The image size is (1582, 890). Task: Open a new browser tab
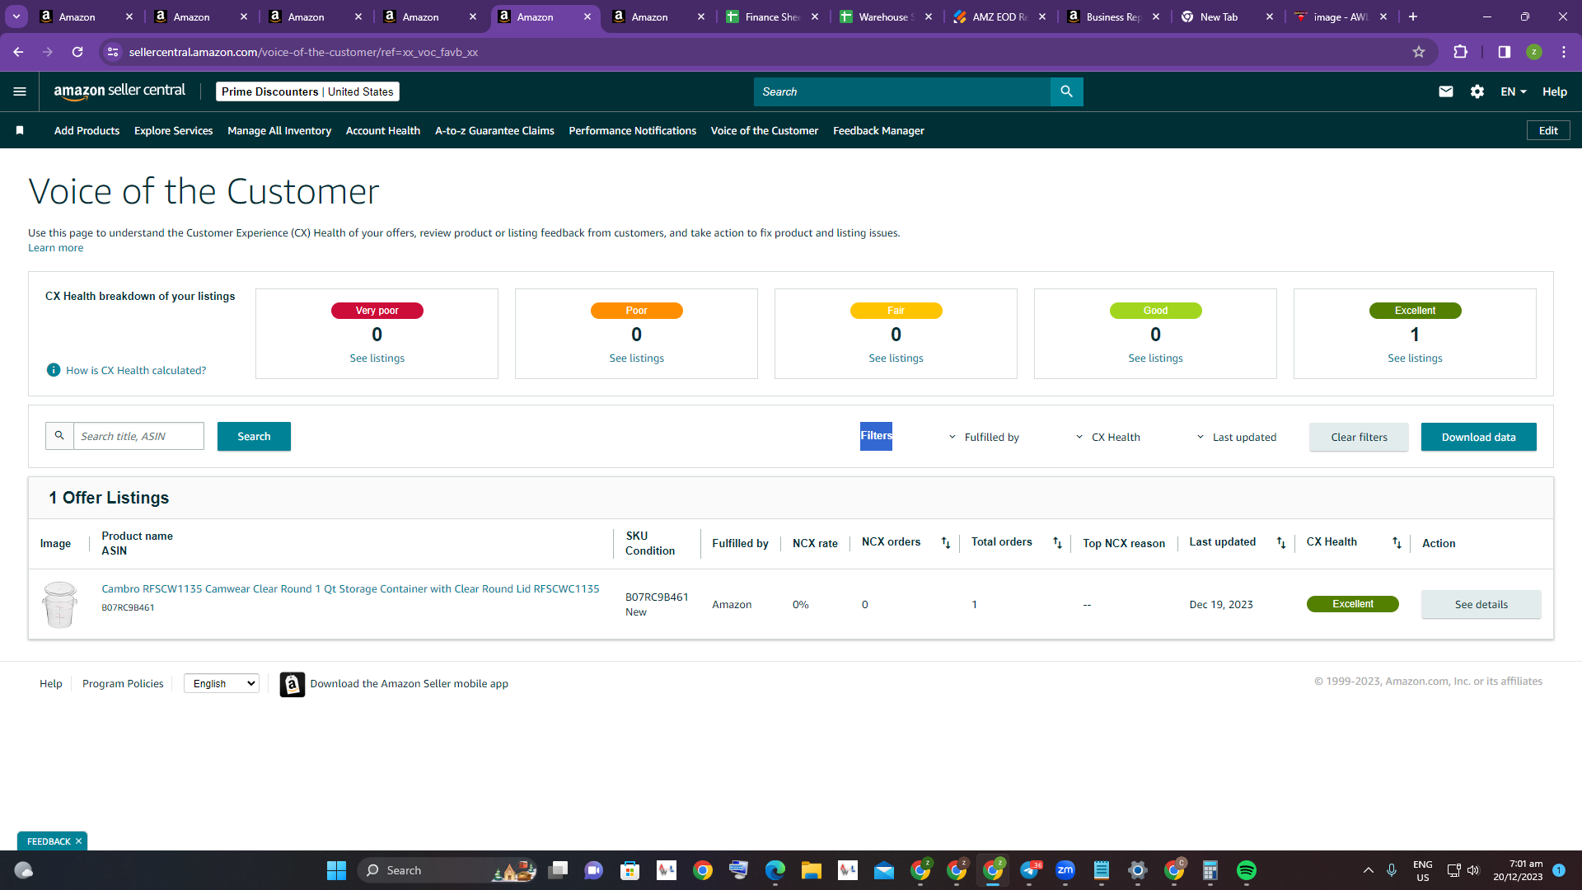[1413, 16]
